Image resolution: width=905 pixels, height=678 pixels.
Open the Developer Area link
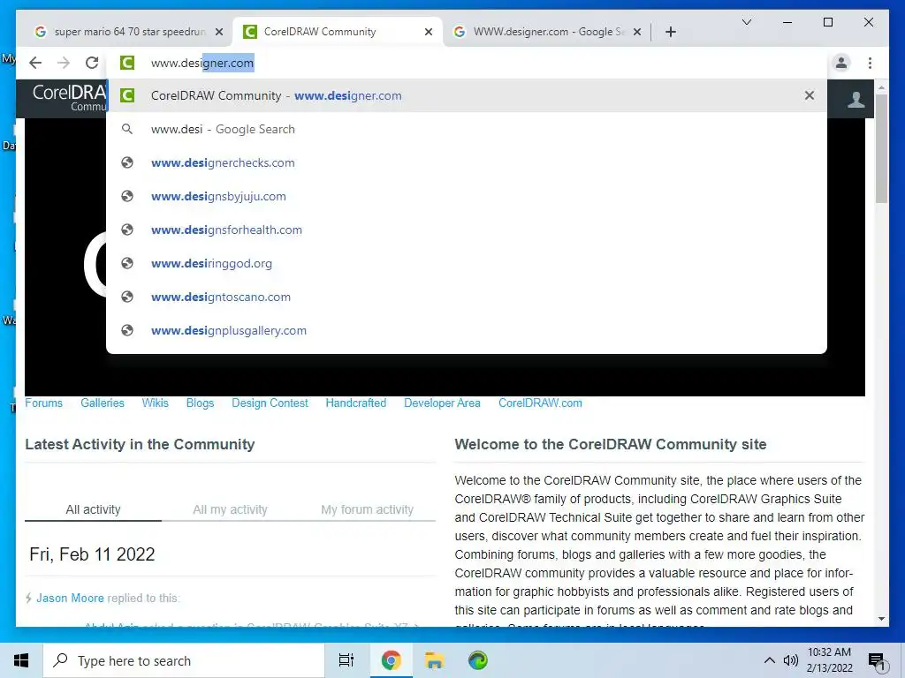(x=442, y=403)
